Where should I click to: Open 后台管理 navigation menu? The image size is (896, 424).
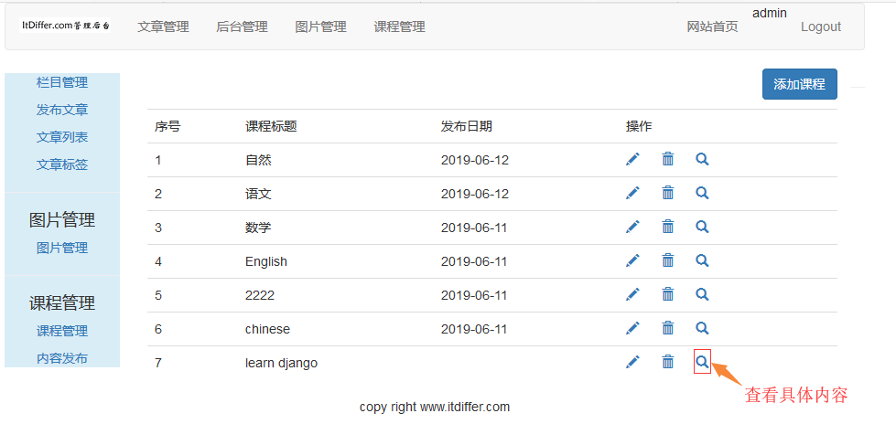pos(242,26)
